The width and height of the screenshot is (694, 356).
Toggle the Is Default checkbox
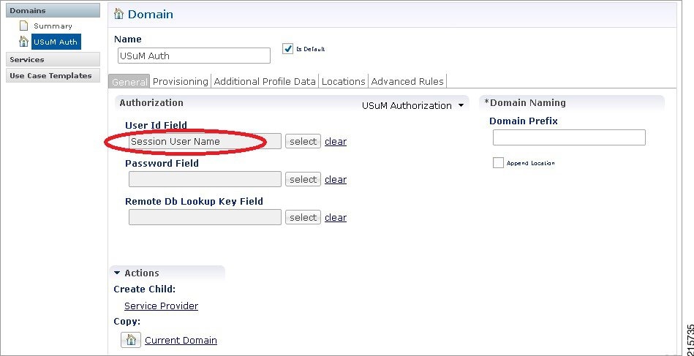pos(287,48)
